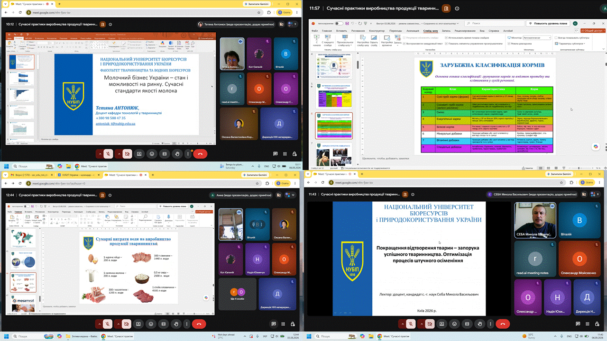Toggle Показать элементы управления проигрывателем checkbox
Image resolution: width=607 pixels, height=341 pixels.
[x=474, y=43]
